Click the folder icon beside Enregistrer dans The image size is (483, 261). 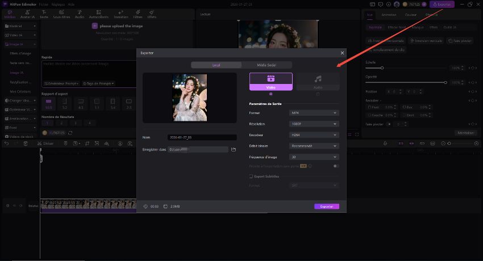(x=234, y=149)
